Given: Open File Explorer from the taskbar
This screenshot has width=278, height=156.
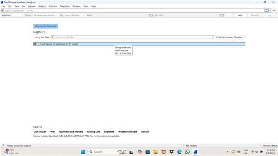Looking at the screenshot, I should point(156,152).
